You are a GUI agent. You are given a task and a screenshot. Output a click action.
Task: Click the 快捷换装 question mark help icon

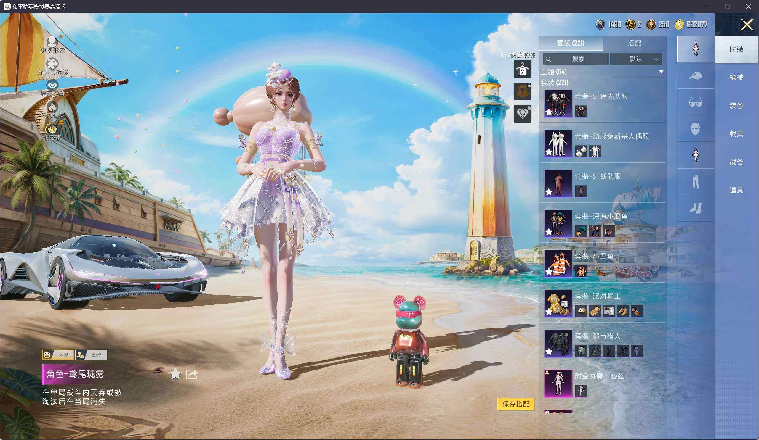tap(505, 55)
